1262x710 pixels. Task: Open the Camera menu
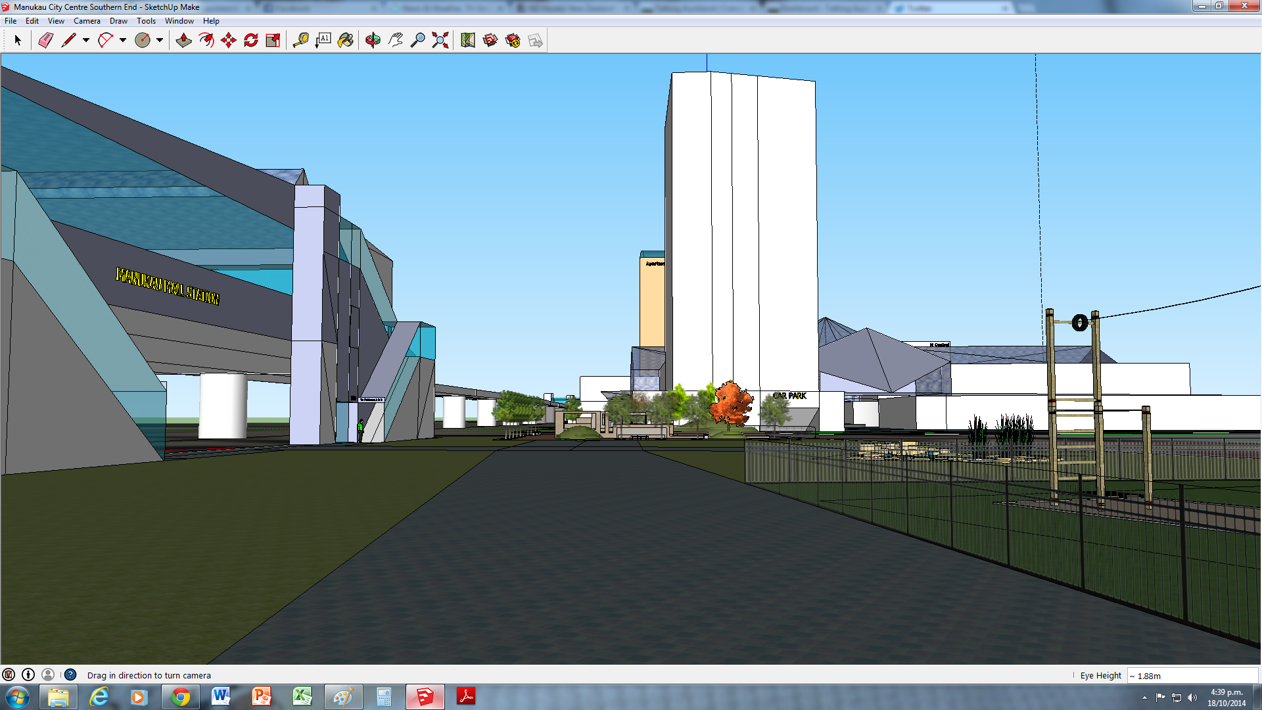pyautogui.click(x=87, y=21)
